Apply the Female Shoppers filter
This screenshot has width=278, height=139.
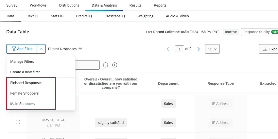(25, 93)
